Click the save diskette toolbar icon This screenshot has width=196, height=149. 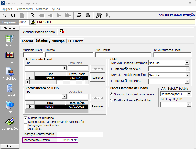coord(13,16)
